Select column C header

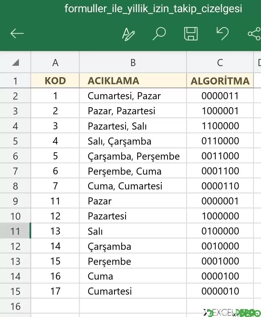coord(220,62)
